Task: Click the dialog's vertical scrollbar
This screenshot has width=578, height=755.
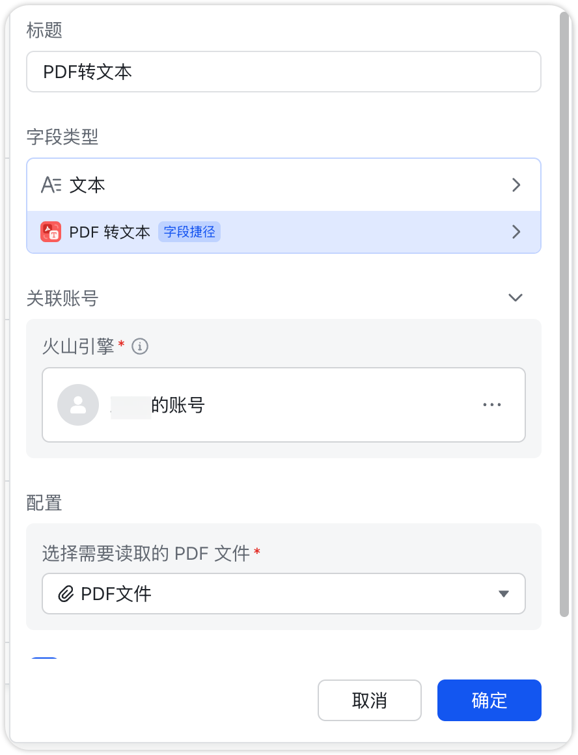Action: point(564,312)
